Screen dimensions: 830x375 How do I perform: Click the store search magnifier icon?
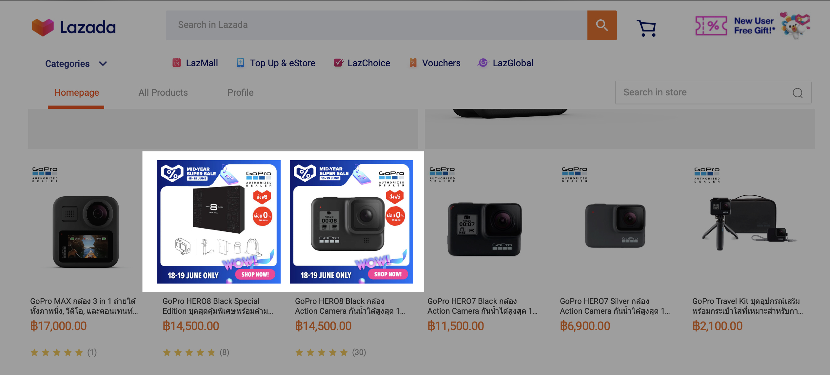798,93
